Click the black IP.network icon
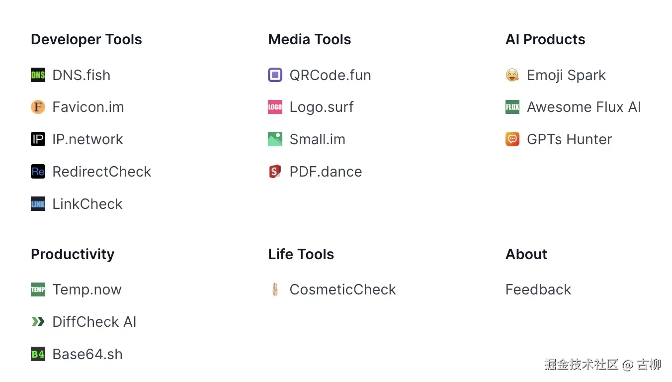 38,139
